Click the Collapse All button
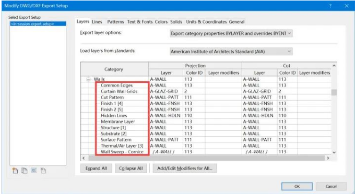 131,168
